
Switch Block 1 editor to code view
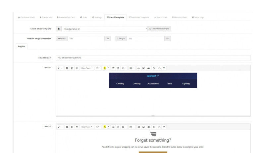(x=159, y=68)
